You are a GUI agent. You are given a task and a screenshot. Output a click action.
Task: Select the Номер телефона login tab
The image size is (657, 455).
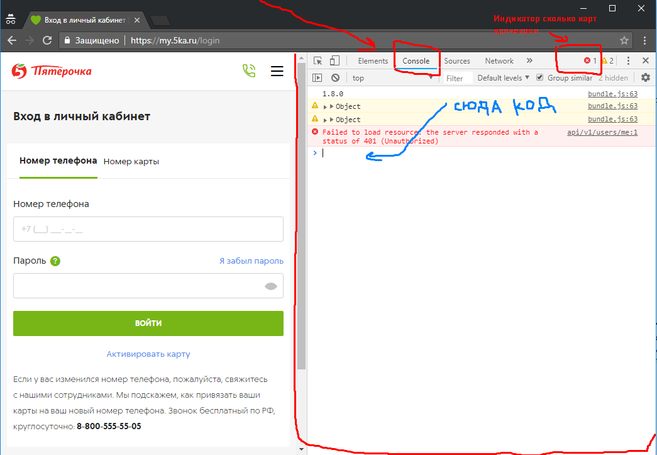coord(58,160)
